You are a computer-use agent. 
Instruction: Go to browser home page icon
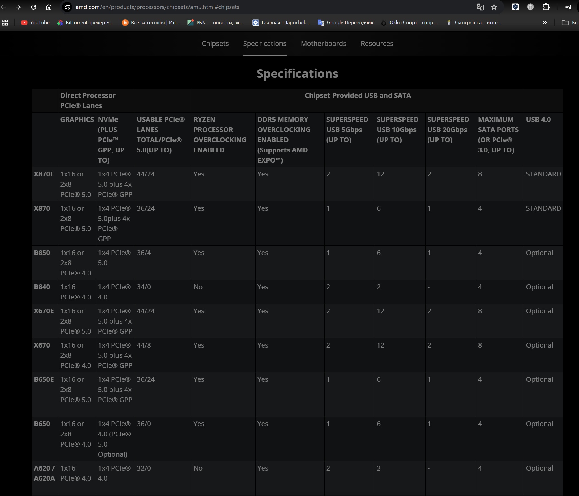tap(49, 7)
